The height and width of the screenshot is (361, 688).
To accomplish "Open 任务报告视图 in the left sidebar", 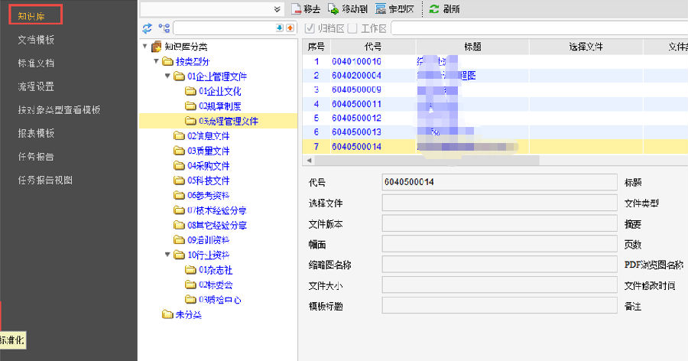I will [x=45, y=180].
